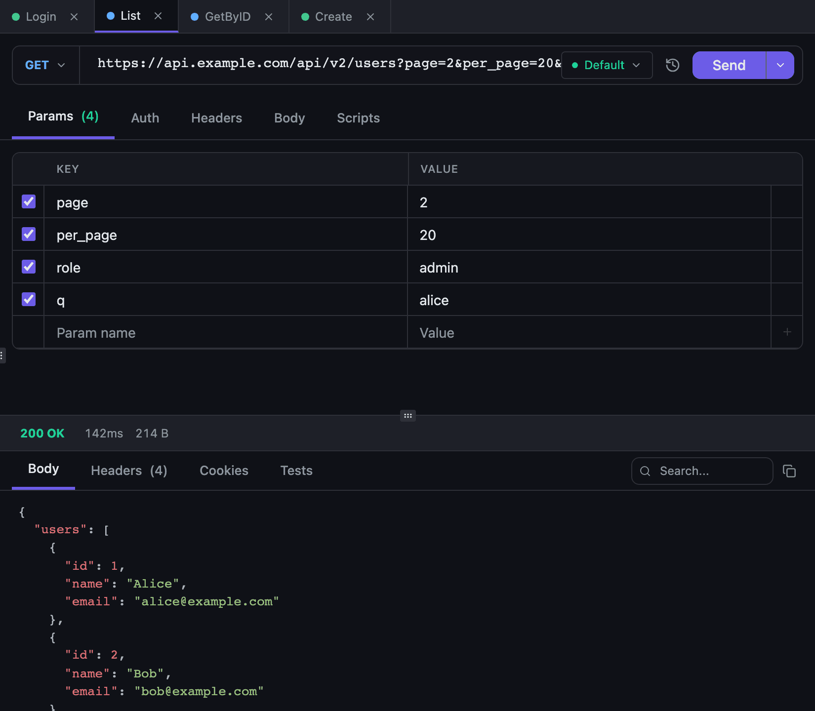815x711 pixels.
Task: Click the search magnifier icon in response
Action: coord(645,471)
